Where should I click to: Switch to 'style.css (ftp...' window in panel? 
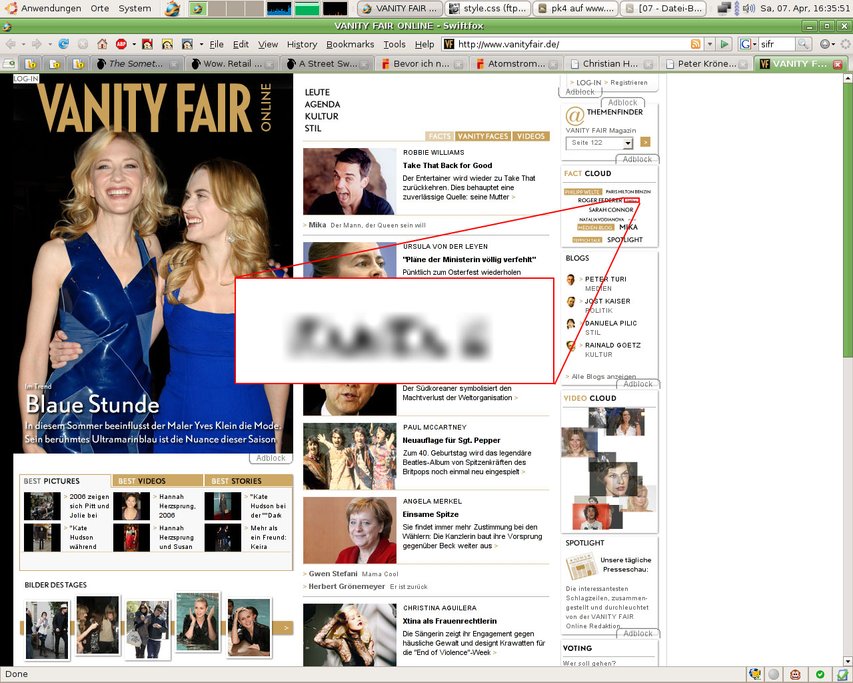pyautogui.click(x=488, y=8)
